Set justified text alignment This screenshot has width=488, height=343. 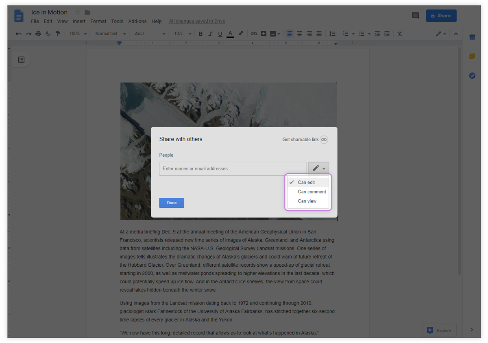coord(319,34)
